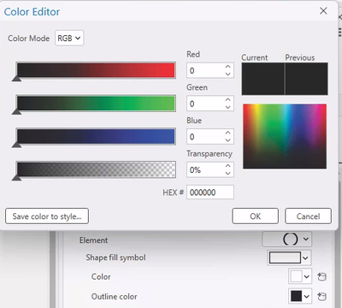The width and height of the screenshot is (342, 308).
Task: Close the Color Editor window
Action: [x=323, y=11]
